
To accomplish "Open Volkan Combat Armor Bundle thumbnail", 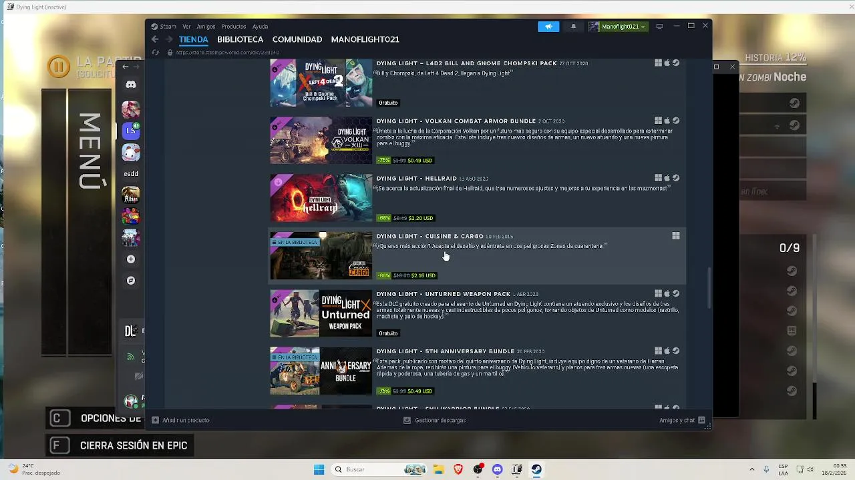I will pyautogui.click(x=321, y=141).
